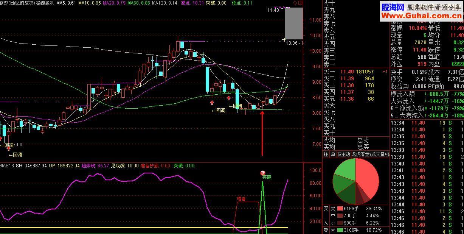Open the 龙虎看盘 tab
The width and height of the screenshot is (464, 234).
coord(370,154)
